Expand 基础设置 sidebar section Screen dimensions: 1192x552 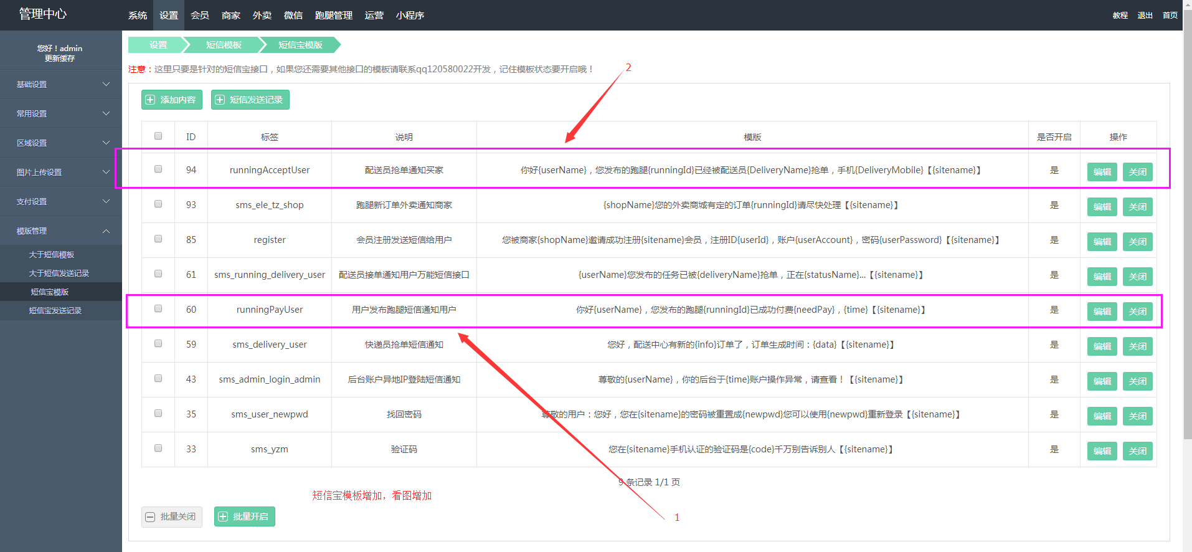click(61, 84)
